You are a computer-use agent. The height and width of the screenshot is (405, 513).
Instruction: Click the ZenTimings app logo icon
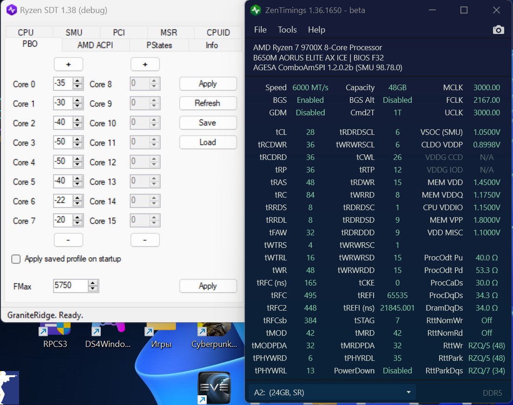(x=256, y=10)
